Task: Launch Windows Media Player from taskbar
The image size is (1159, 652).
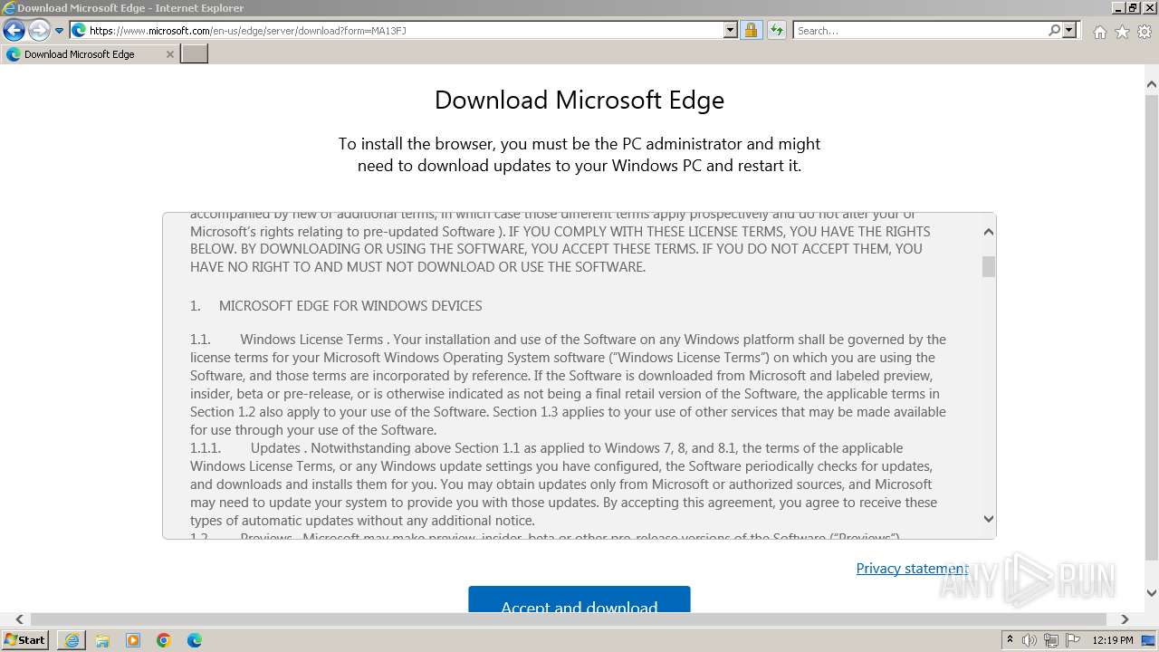Action: coord(133,640)
